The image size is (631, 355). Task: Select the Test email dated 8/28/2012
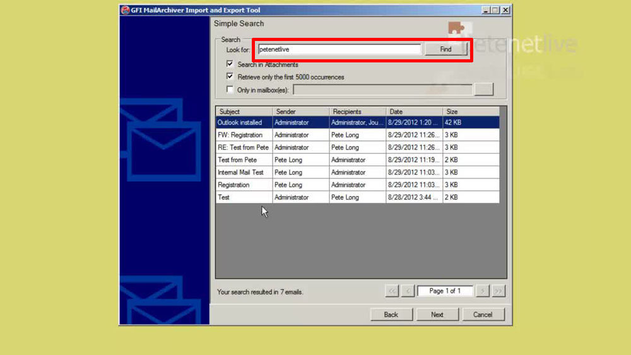357,197
